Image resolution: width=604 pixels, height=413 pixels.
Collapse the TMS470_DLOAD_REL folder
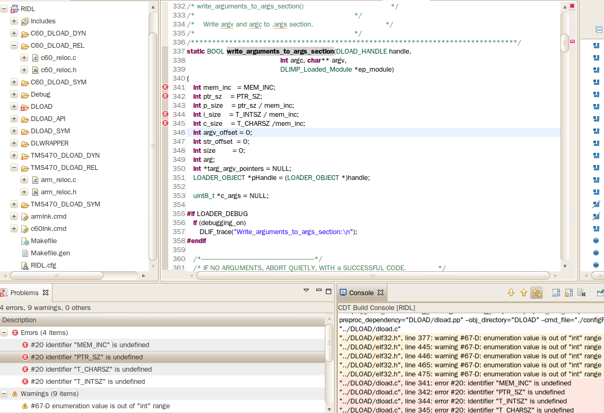coord(14,168)
